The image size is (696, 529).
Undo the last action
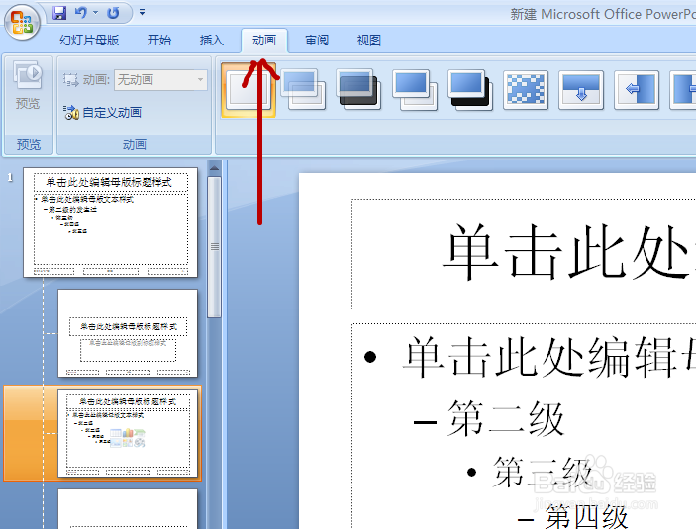point(81,13)
